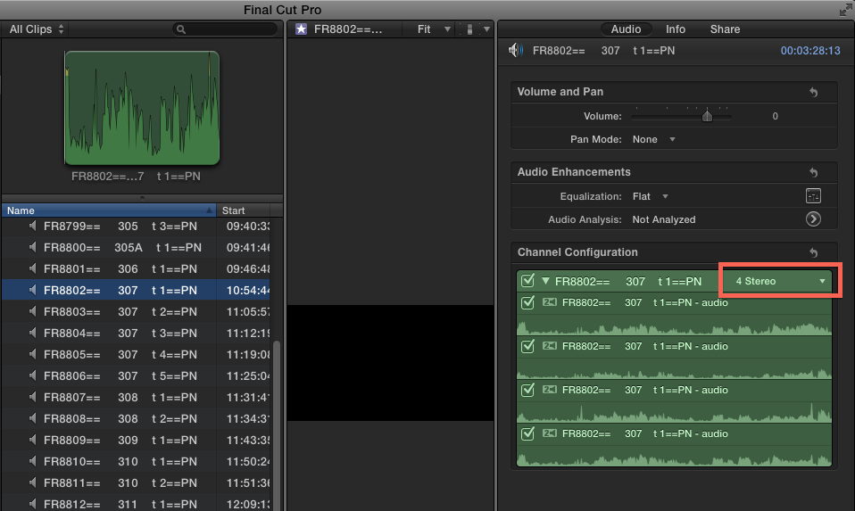Screen dimensions: 855x511
Task: Click speaker icon of FR8803== clip
Action: point(33,311)
